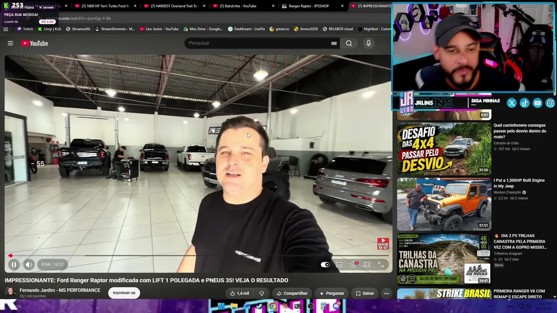
Task: Pause the playing video
Action: tap(14, 264)
